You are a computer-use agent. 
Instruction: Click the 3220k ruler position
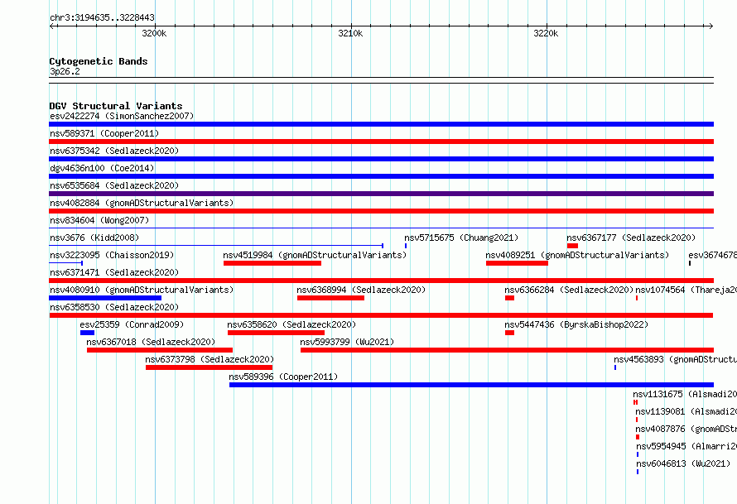point(546,33)
